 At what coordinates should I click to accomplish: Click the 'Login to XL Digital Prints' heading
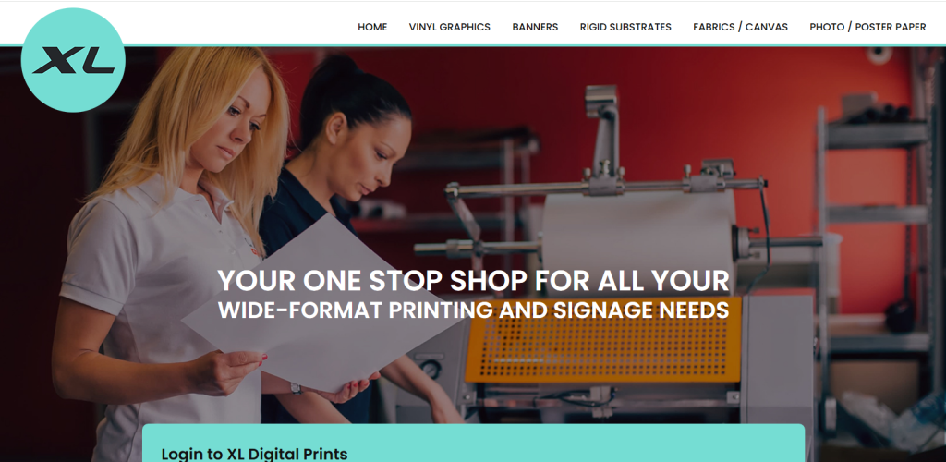point(255,454)
